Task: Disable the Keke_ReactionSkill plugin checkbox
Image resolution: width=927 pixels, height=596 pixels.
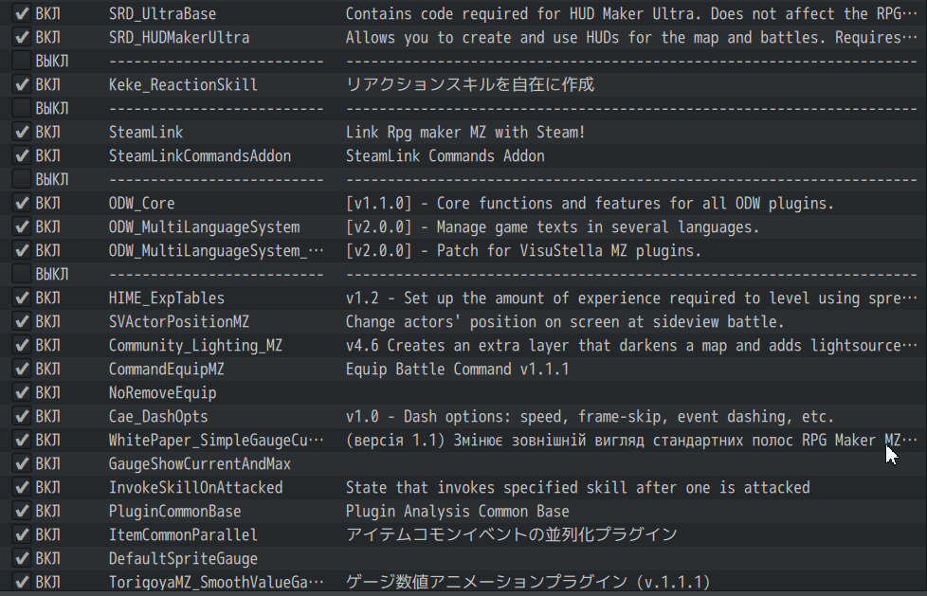Action: [x=22, y=84]
